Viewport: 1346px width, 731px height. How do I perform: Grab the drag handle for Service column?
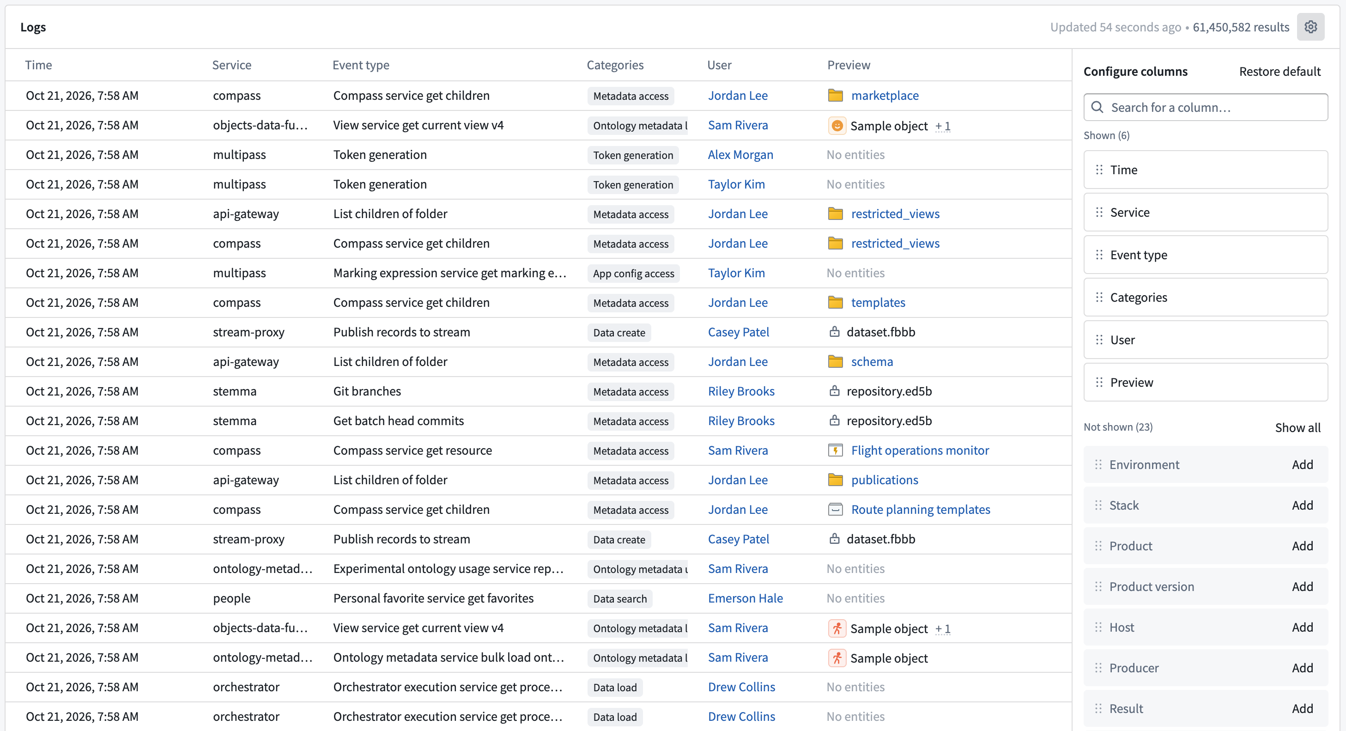[x=1099, y=212]
